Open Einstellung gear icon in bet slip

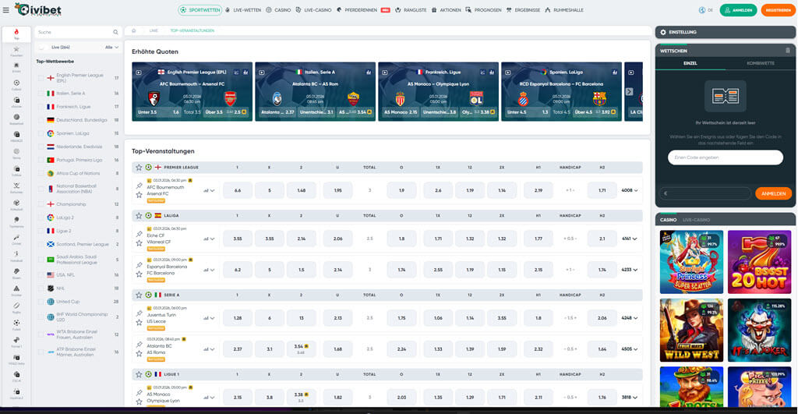(662, 32)
